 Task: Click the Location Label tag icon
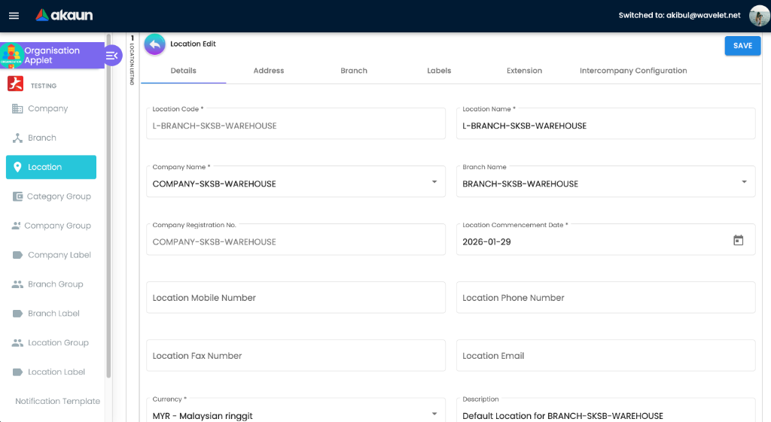click(17, 372)
